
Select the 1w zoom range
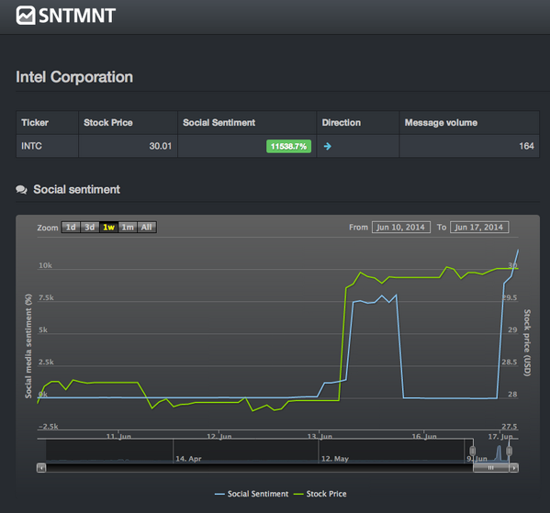108,228
